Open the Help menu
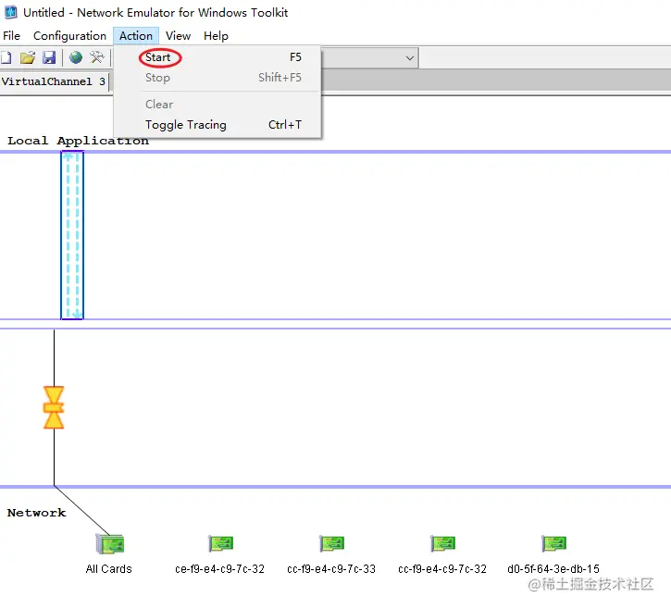This screenshot has width=671, height=609. pyautogui.click(x=216, y=36)
